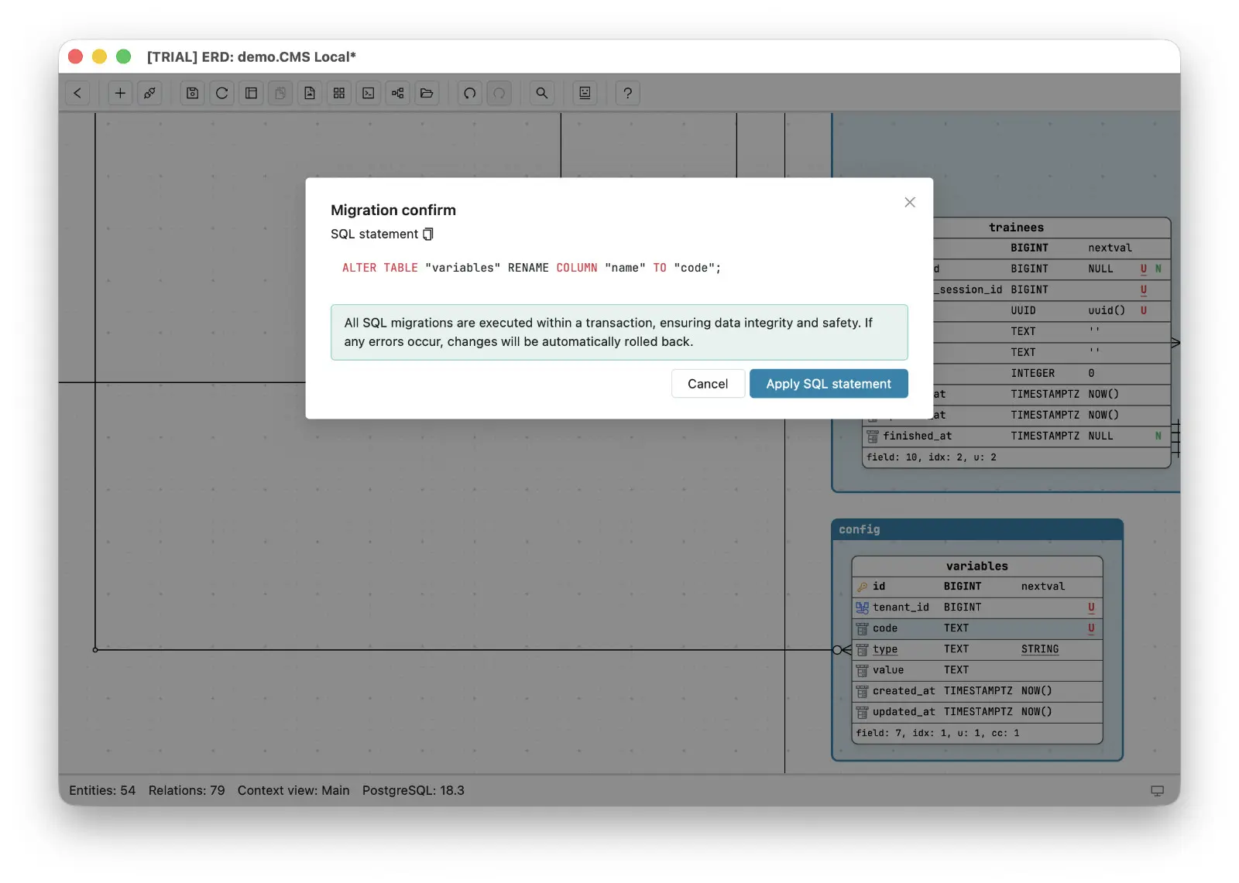Add a new entity with the plus icon

pyautogui.click(x=120, y=93)
